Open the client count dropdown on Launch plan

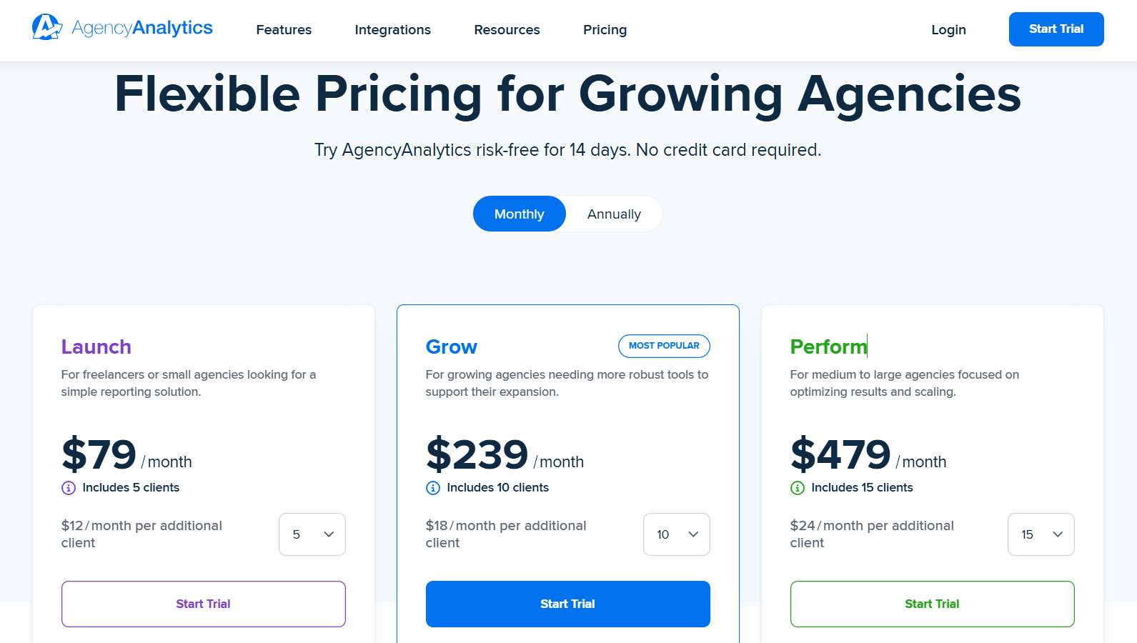click(x=312, y=534)
